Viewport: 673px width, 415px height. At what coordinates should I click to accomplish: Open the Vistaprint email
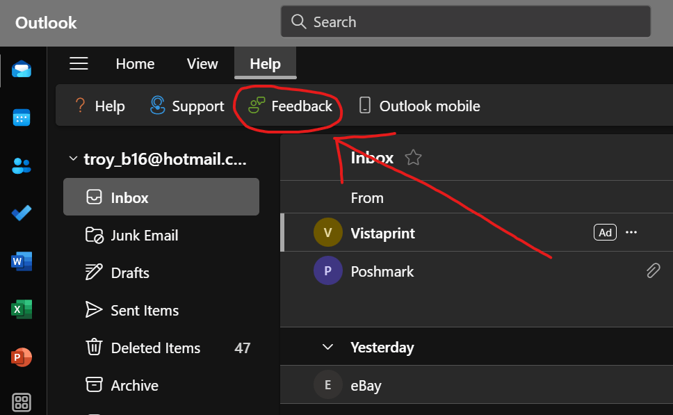coord(476,232)
